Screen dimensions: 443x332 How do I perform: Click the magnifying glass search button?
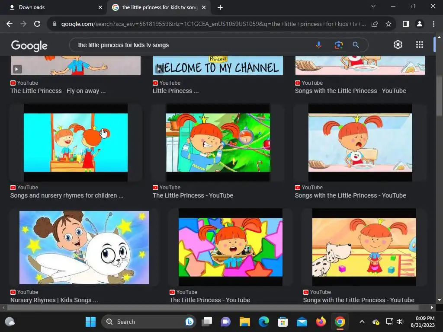coord(356,45)
